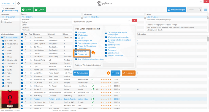Viewport: 209px width, 112px height.
Task: Click the Zurücksetzen button
Action: coord(81,73)
